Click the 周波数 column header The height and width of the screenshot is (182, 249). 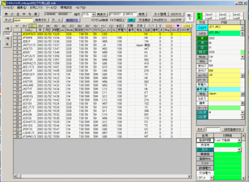(x=79, y=30)
